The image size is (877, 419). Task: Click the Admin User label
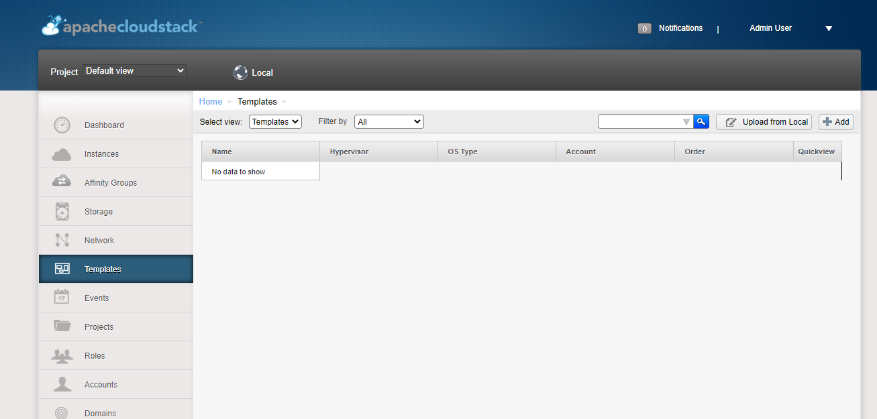770,28
